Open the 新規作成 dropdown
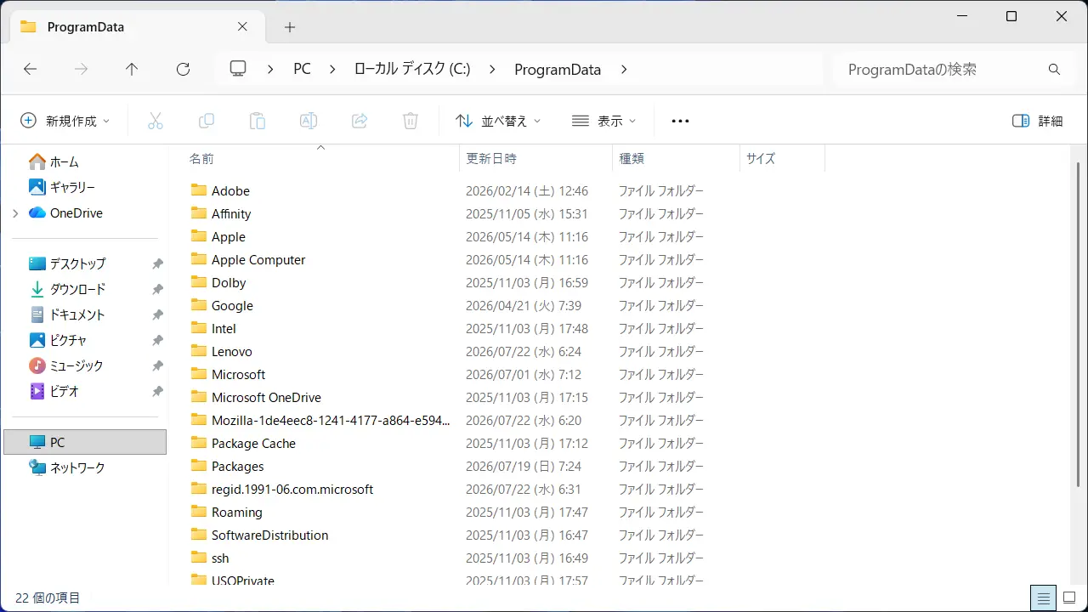 65,121
